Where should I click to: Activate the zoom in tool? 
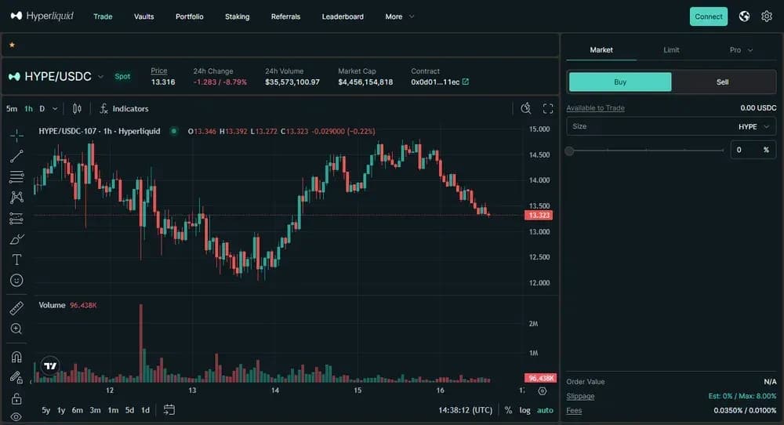click(16, 329)
